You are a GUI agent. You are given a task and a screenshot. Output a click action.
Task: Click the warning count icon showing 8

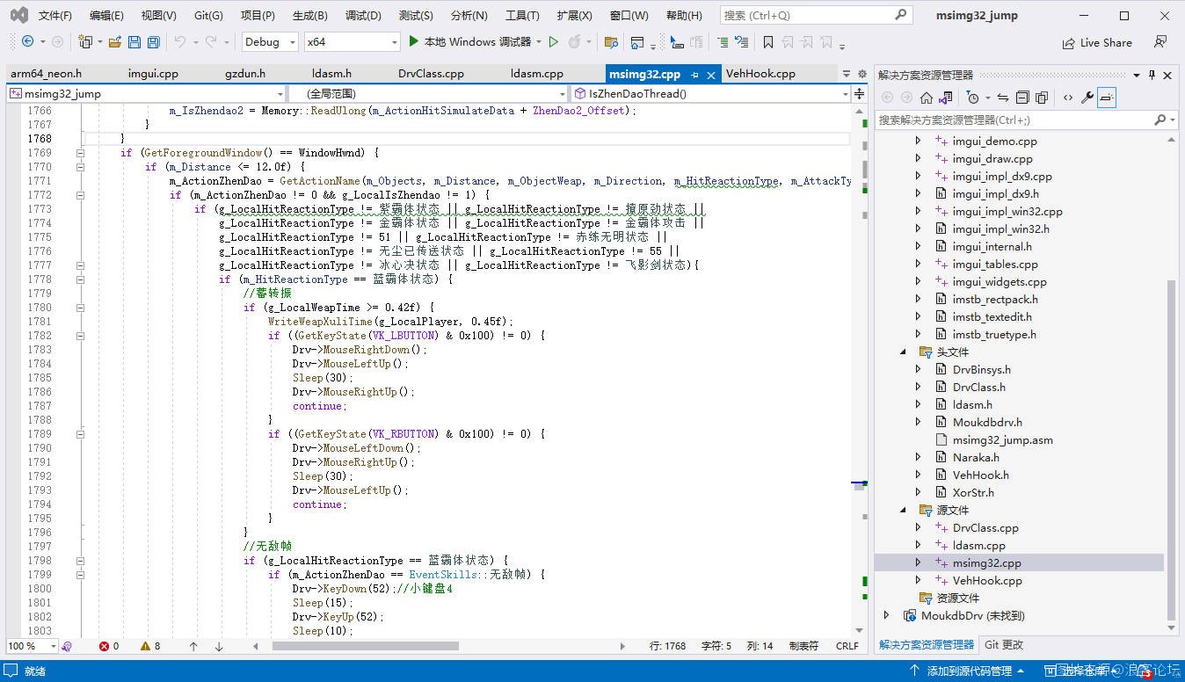[145, 646]
